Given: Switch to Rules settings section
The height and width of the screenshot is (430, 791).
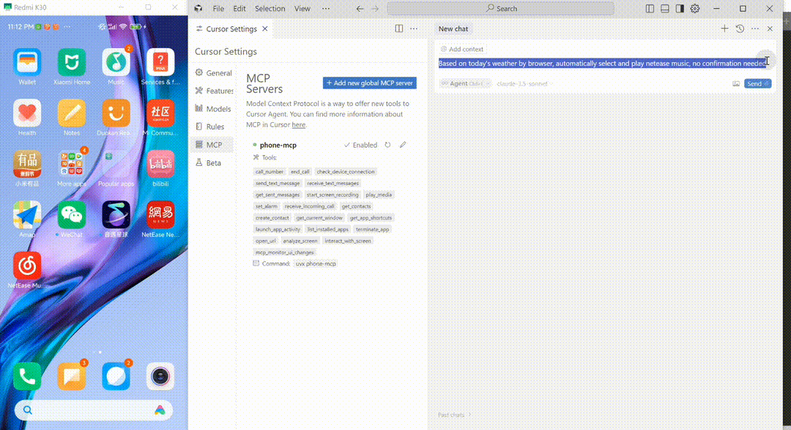Looking at the screenshot, I should click(x=215, y=127).
